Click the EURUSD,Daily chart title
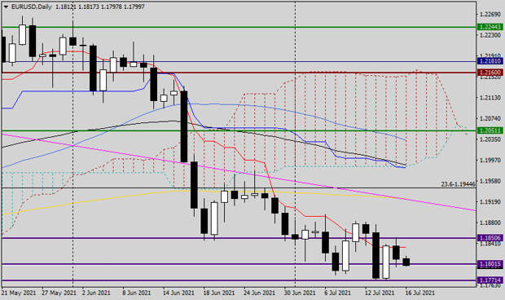The height and width of the screenshot is (300, 505). point(31,7)
